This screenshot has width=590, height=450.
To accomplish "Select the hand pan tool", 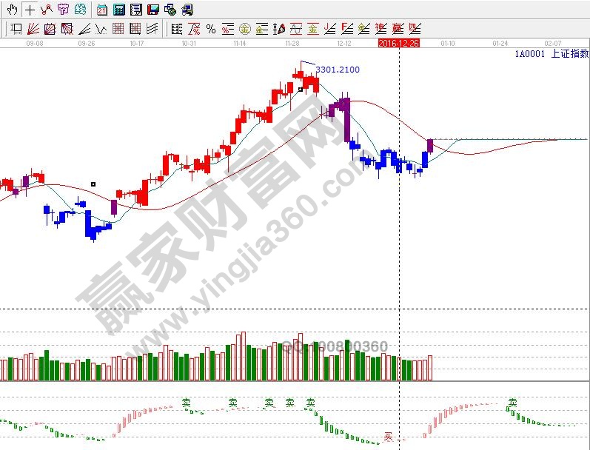I will point(12,10).
